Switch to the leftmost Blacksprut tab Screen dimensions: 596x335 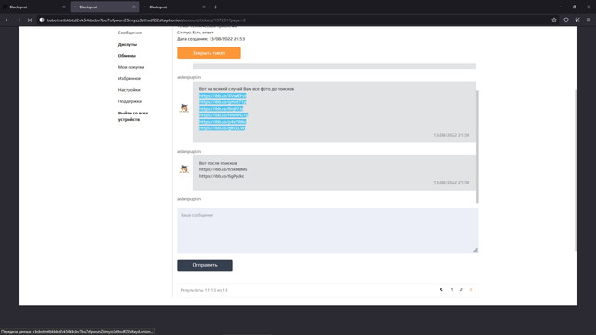coord(34,7)
